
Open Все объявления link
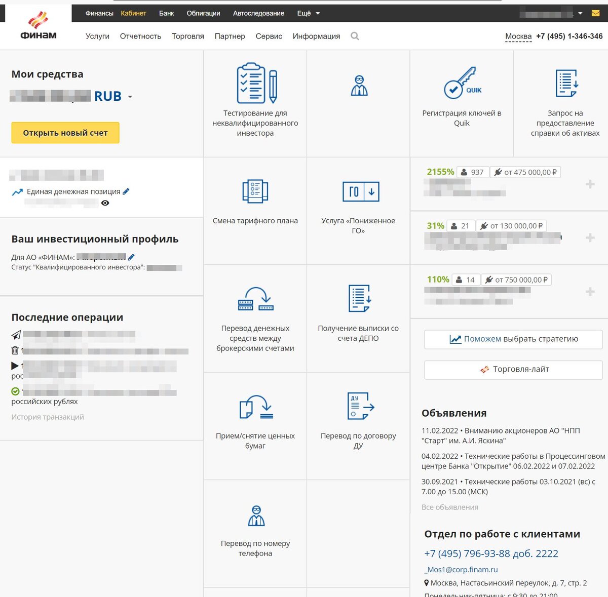point(450,507)
